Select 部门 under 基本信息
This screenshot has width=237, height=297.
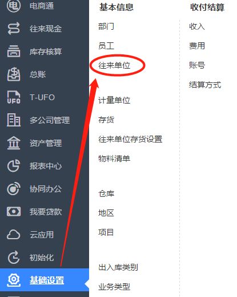pyautogui.click(x=106, y=26)
